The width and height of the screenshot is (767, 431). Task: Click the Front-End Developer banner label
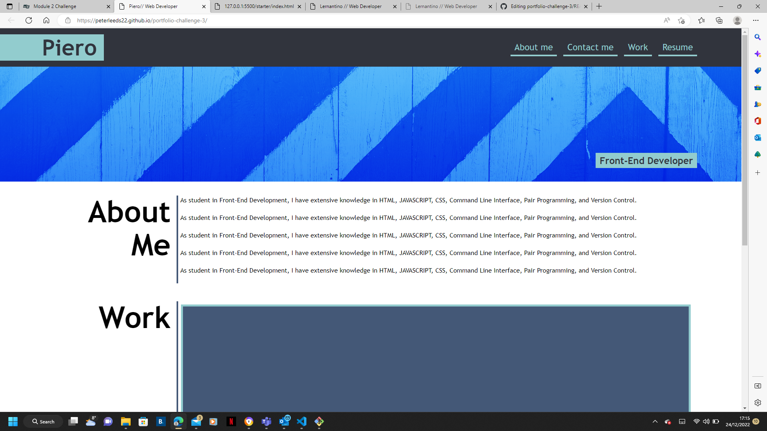click(646, 160)
